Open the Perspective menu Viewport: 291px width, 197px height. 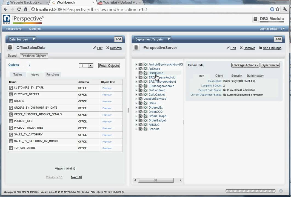click(13, 29)
